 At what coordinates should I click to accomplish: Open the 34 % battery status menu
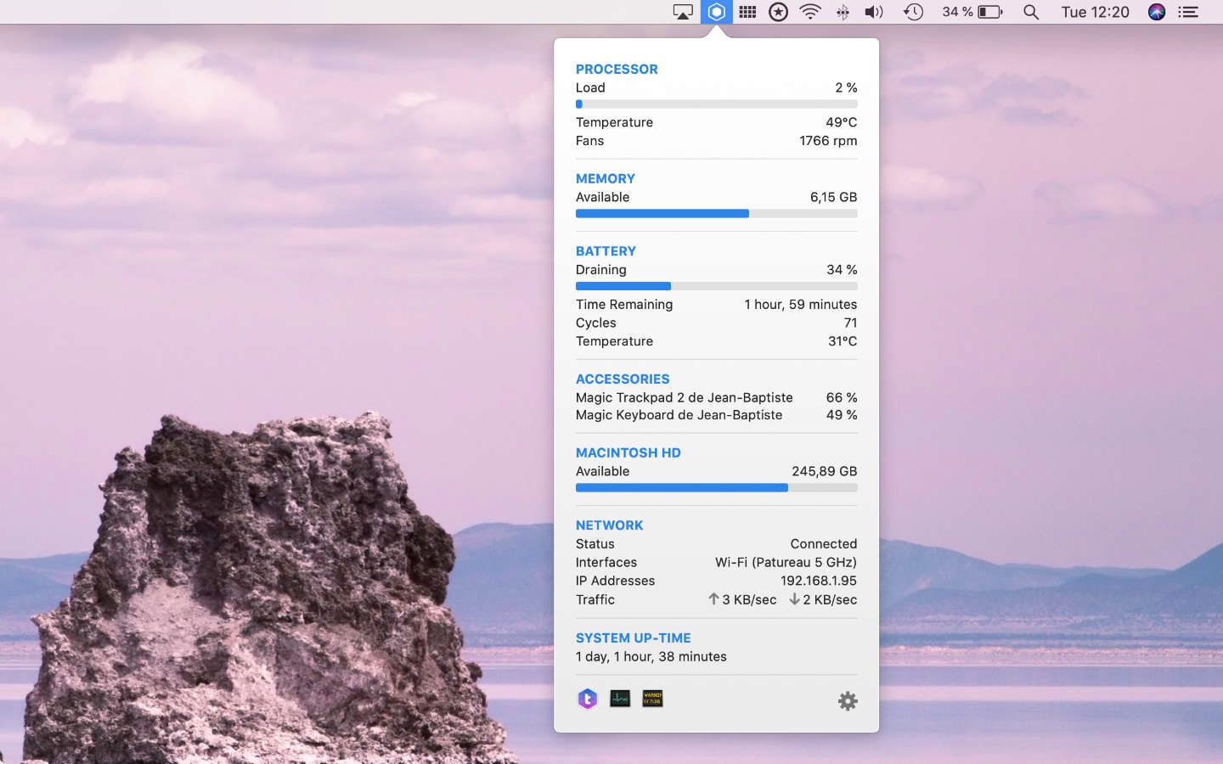click(972, 12)
